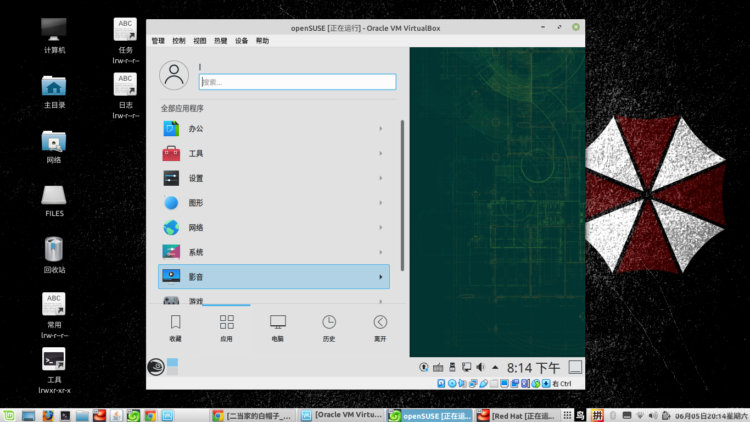Show hidden tray icons with the up arrow

point(495,367)
